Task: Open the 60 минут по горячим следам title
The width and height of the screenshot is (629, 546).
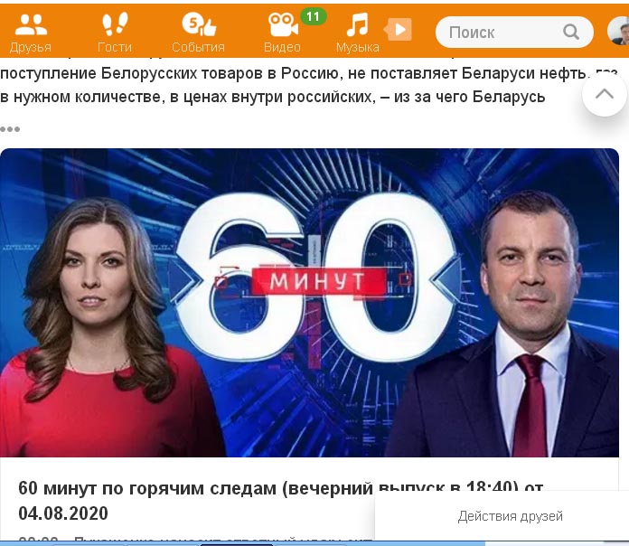Action: tap(281, 501)
